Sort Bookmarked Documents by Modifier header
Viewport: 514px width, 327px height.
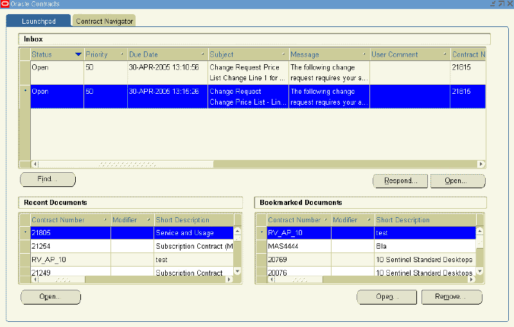pos(353,220)
